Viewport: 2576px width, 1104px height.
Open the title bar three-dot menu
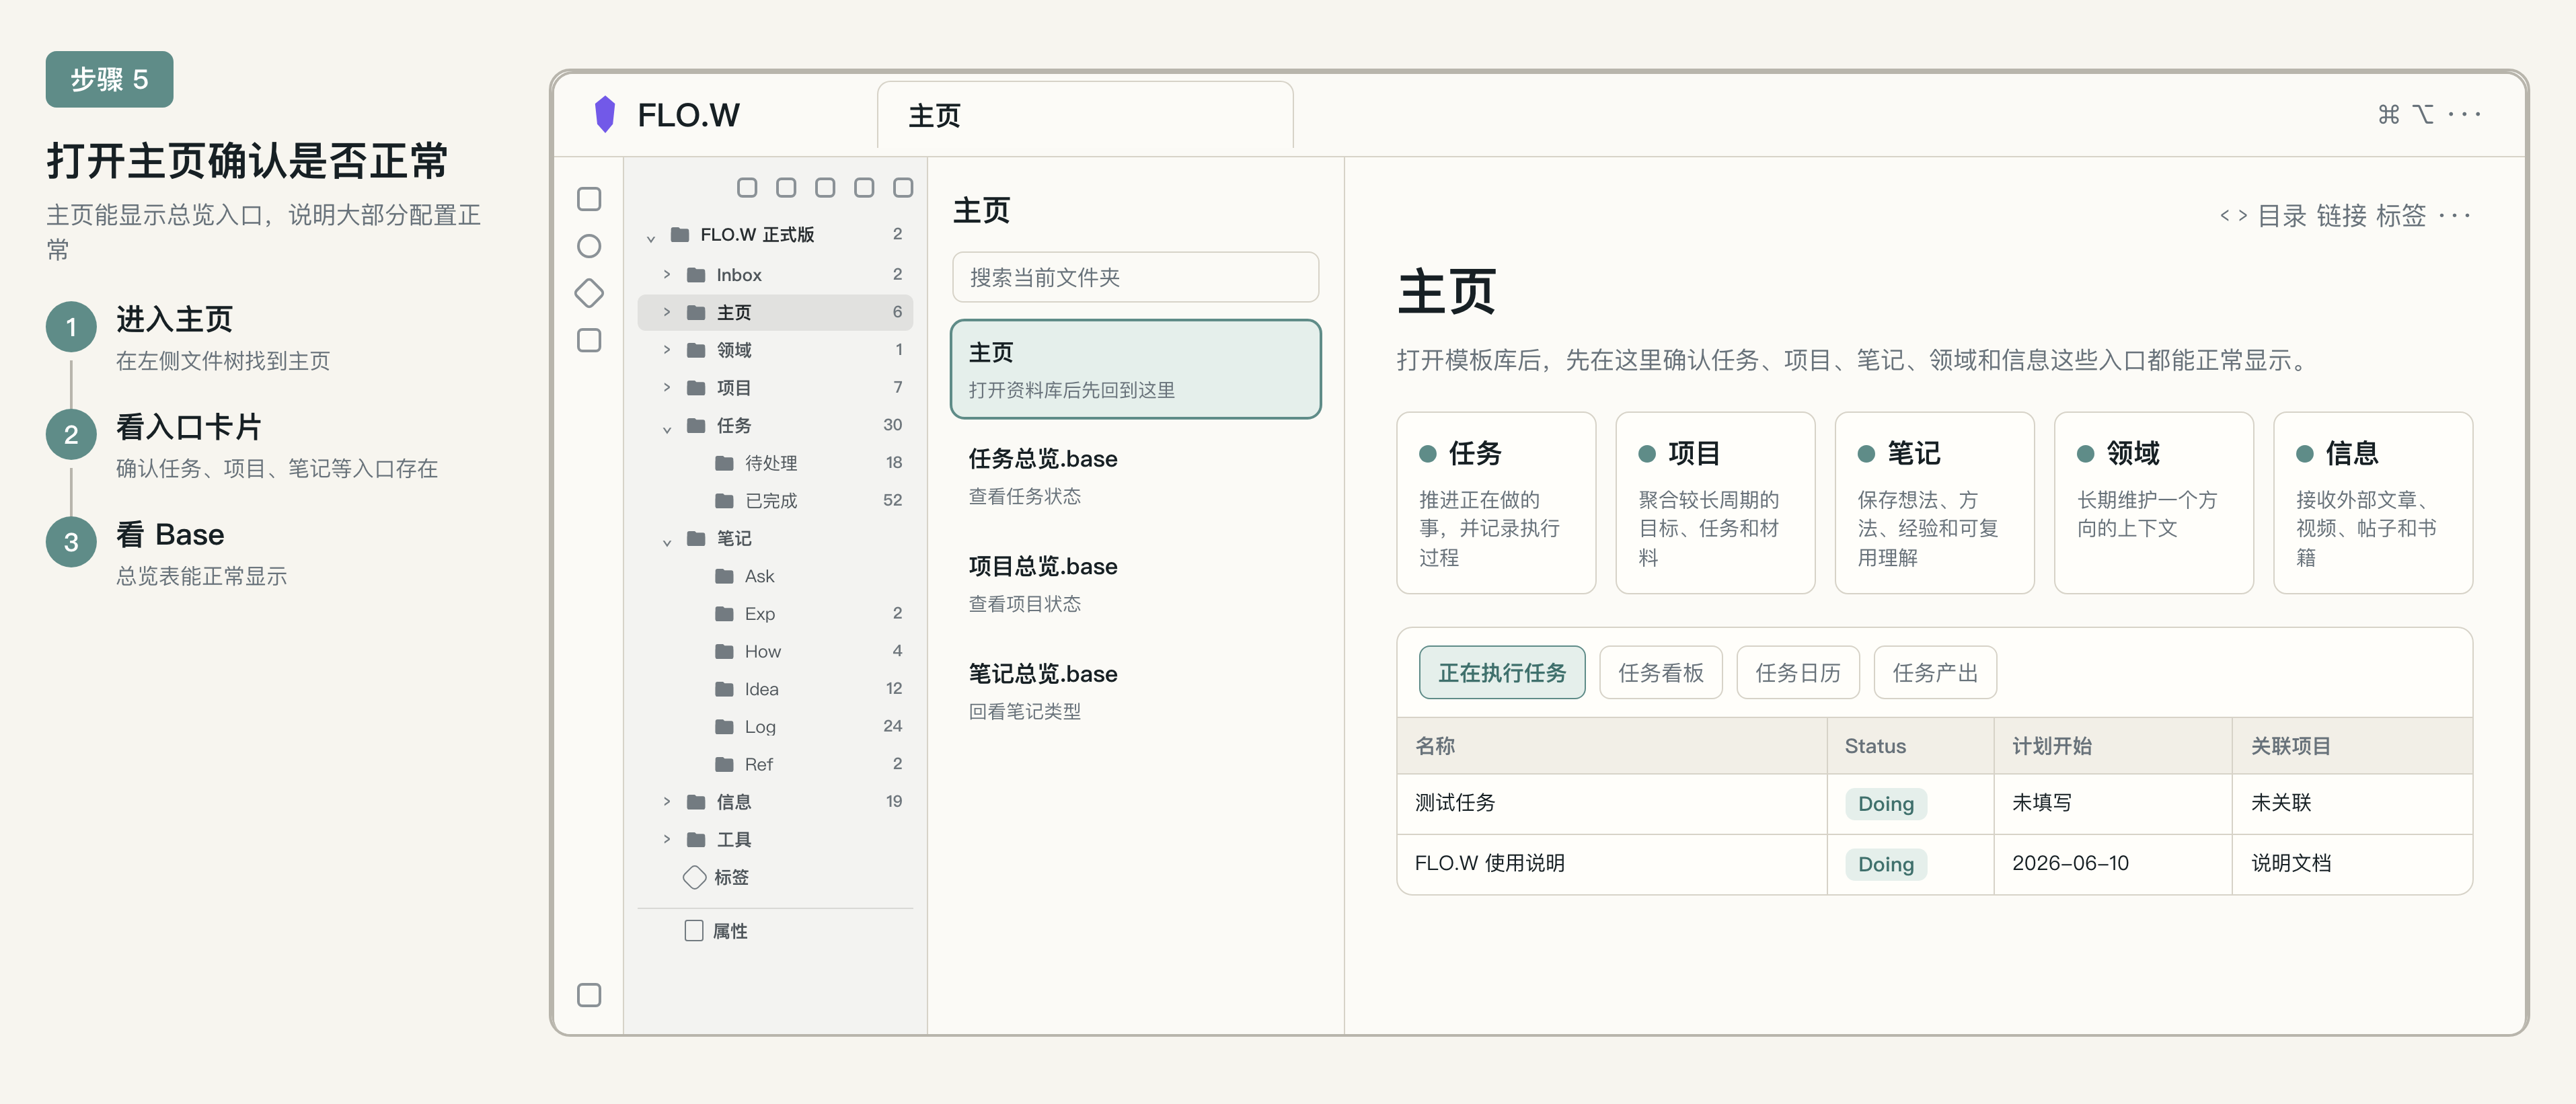click(2464, 114)
